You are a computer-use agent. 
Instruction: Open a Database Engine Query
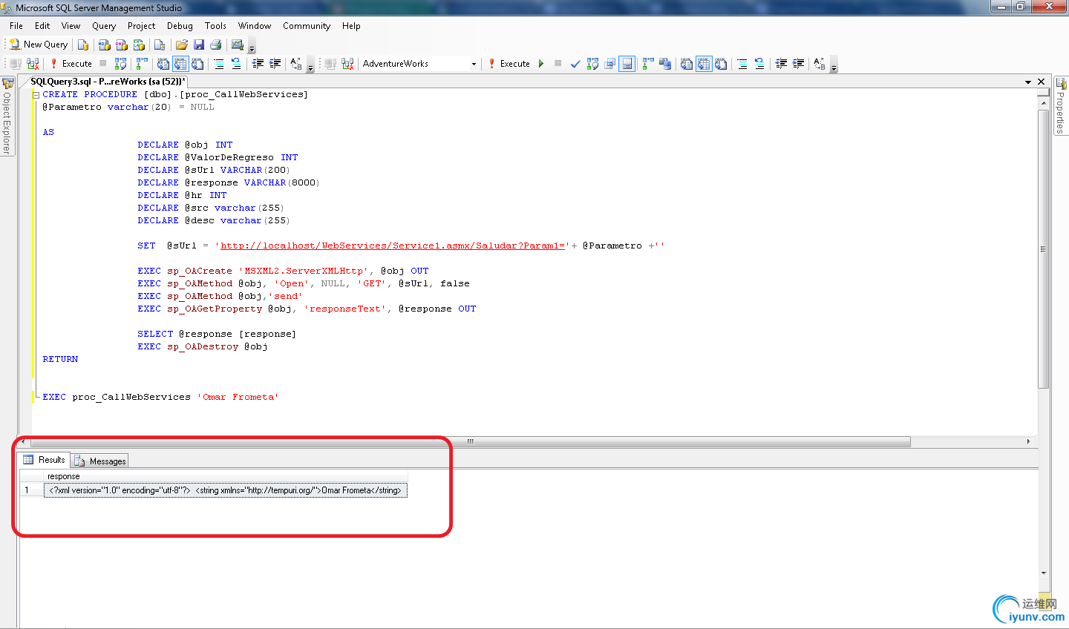click(x=83, y=45)
